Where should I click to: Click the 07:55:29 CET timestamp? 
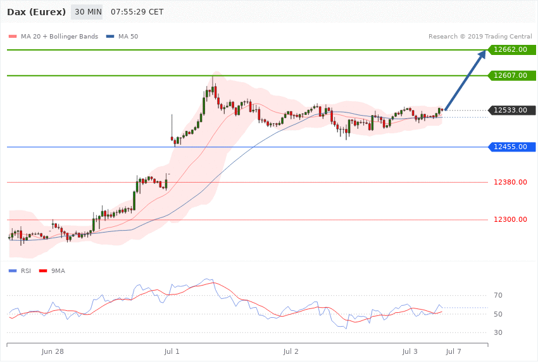tap(137, 12)
